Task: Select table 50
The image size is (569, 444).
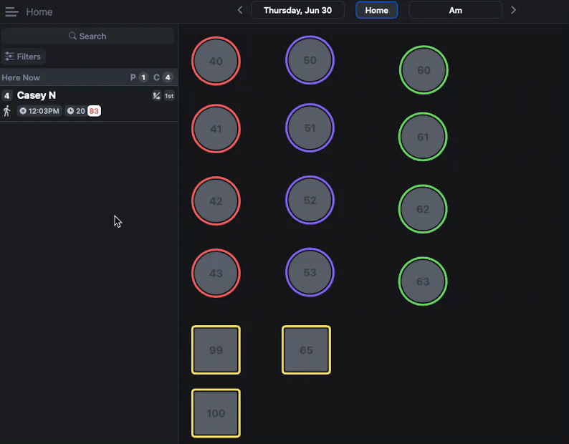Action: (310, 60)
